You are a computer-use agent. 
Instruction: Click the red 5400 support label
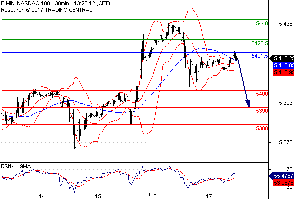262,94
